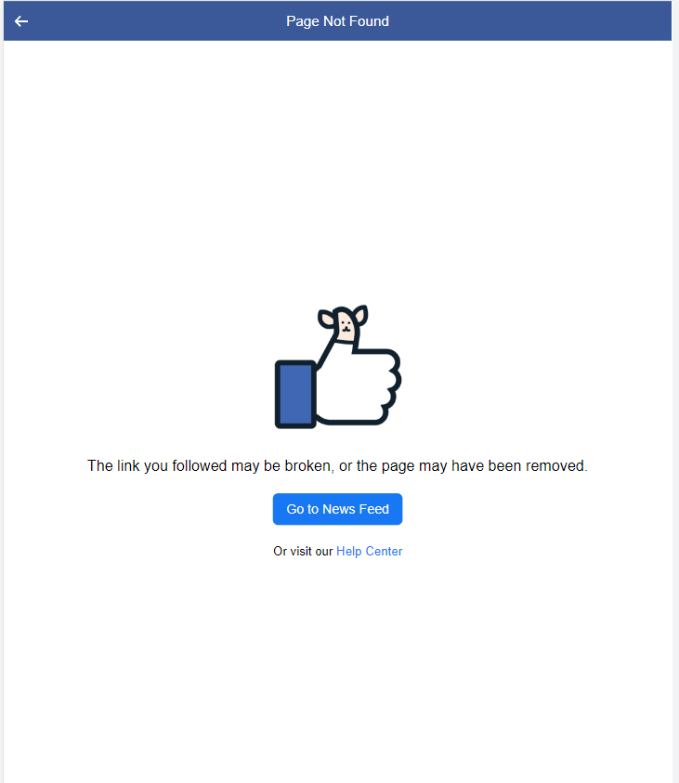Click the white fist of the thumbs-up

[x=359, y=387]
